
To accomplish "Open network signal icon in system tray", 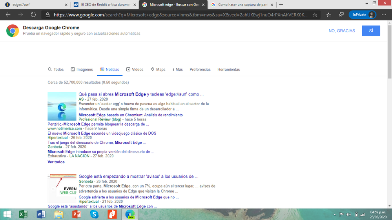I will [x=363, y=215].
